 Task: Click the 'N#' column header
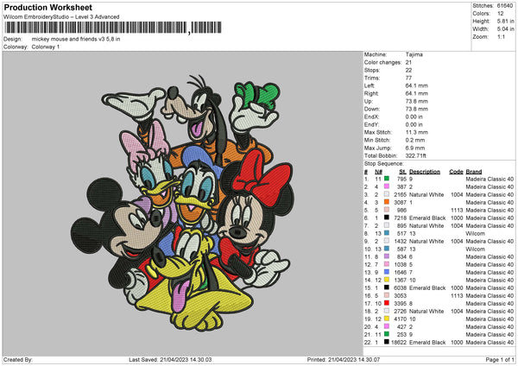378,172
